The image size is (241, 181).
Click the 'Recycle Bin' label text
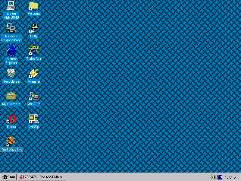point(11,81)
